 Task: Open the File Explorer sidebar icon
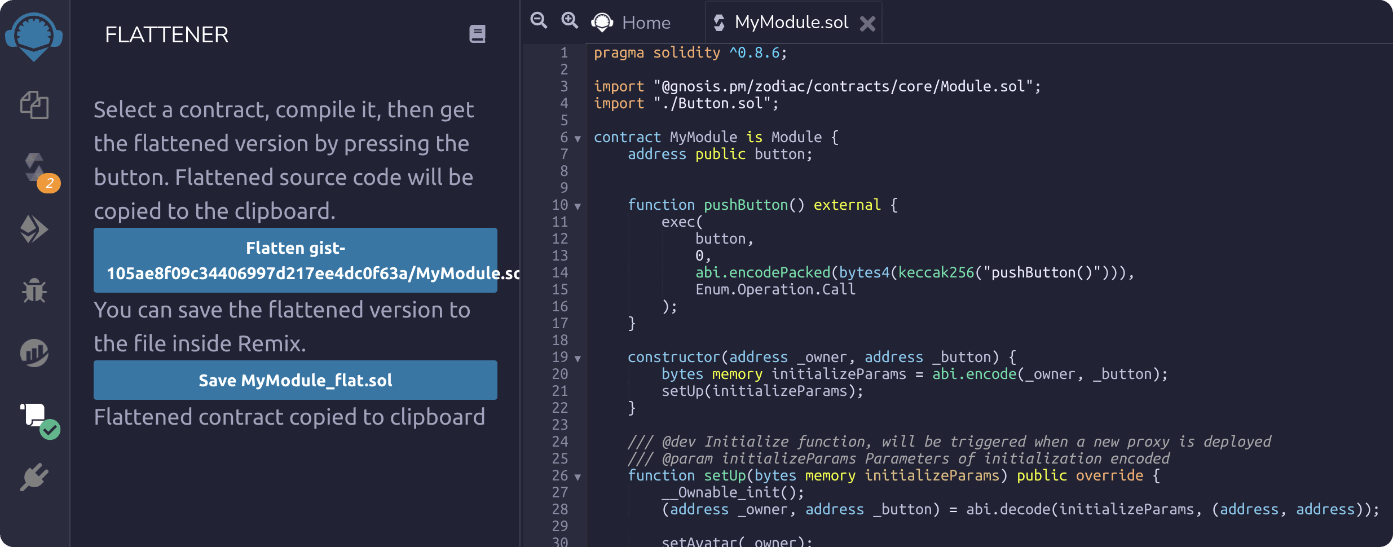(34, 105)
